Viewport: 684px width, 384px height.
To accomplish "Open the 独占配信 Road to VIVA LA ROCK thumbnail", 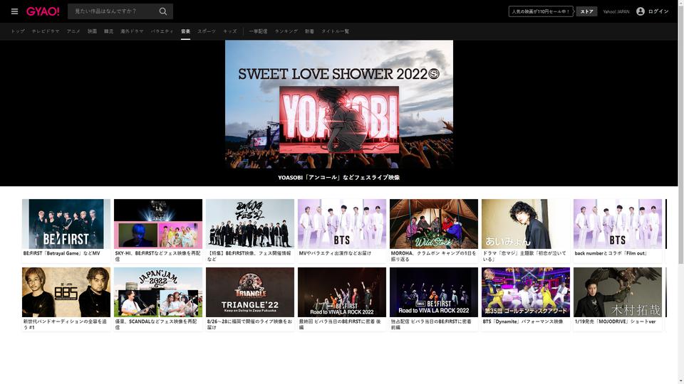I will 434,292.
